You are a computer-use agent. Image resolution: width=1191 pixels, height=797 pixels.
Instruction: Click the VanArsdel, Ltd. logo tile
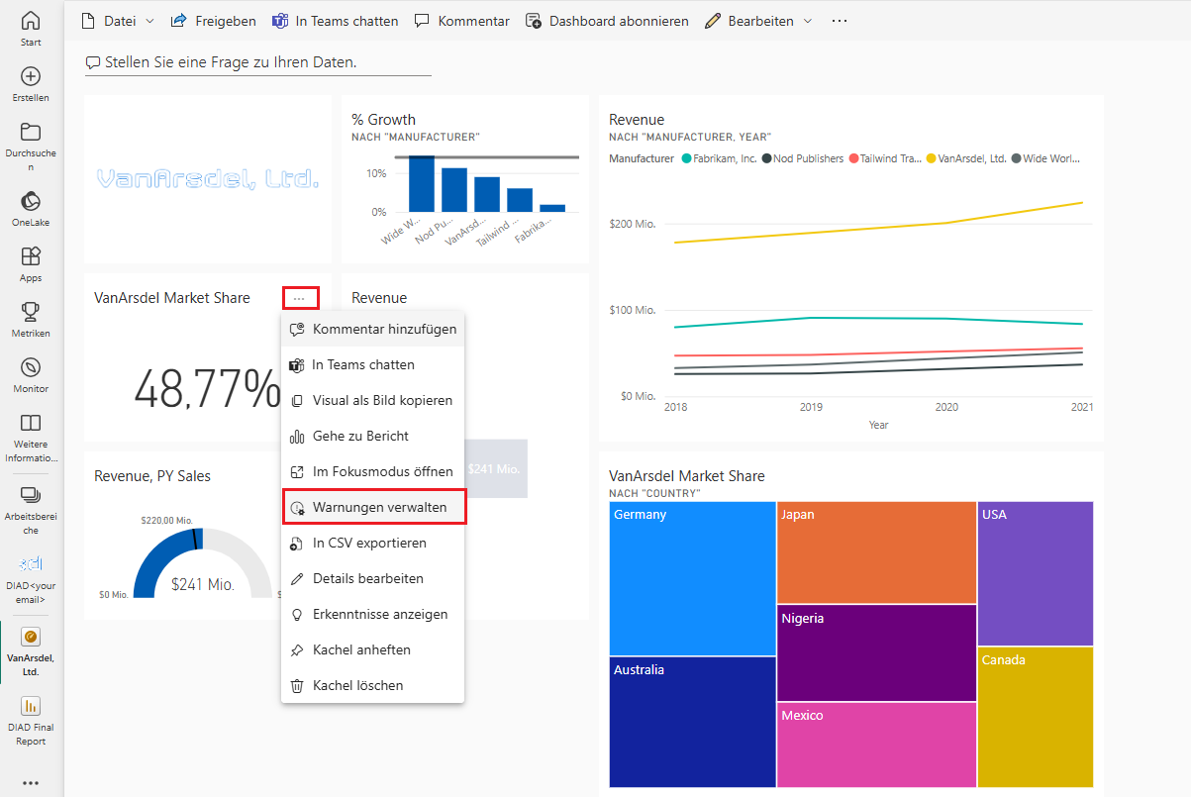pos(208,179)
